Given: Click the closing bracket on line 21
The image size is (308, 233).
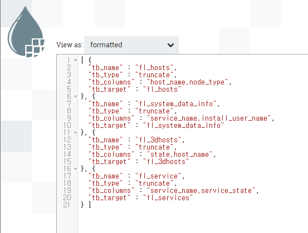Looking at the screenshot, I should pos(90,205).
